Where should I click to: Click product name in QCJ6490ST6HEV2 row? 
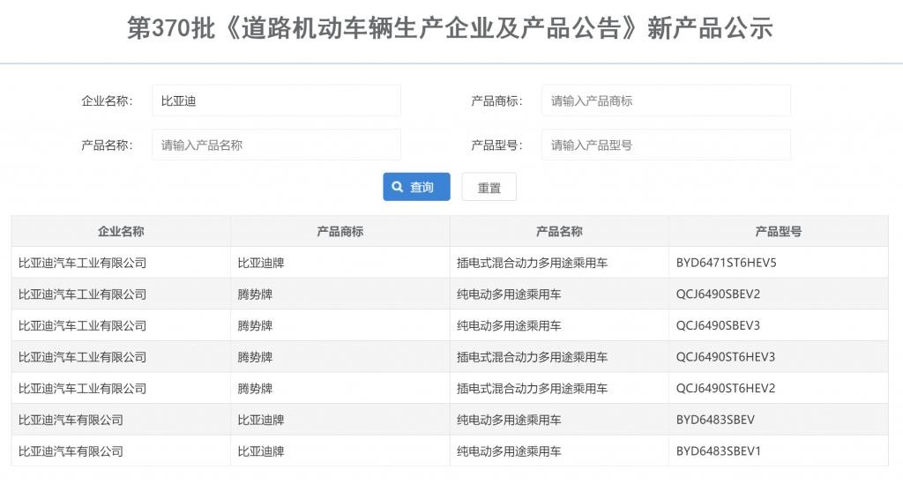pyautogui.click(x=532, y=389)
